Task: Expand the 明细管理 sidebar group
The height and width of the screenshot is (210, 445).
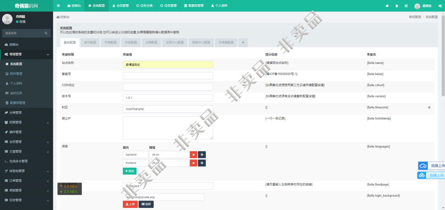Action: pyautogui.click(x=26, y=191)
